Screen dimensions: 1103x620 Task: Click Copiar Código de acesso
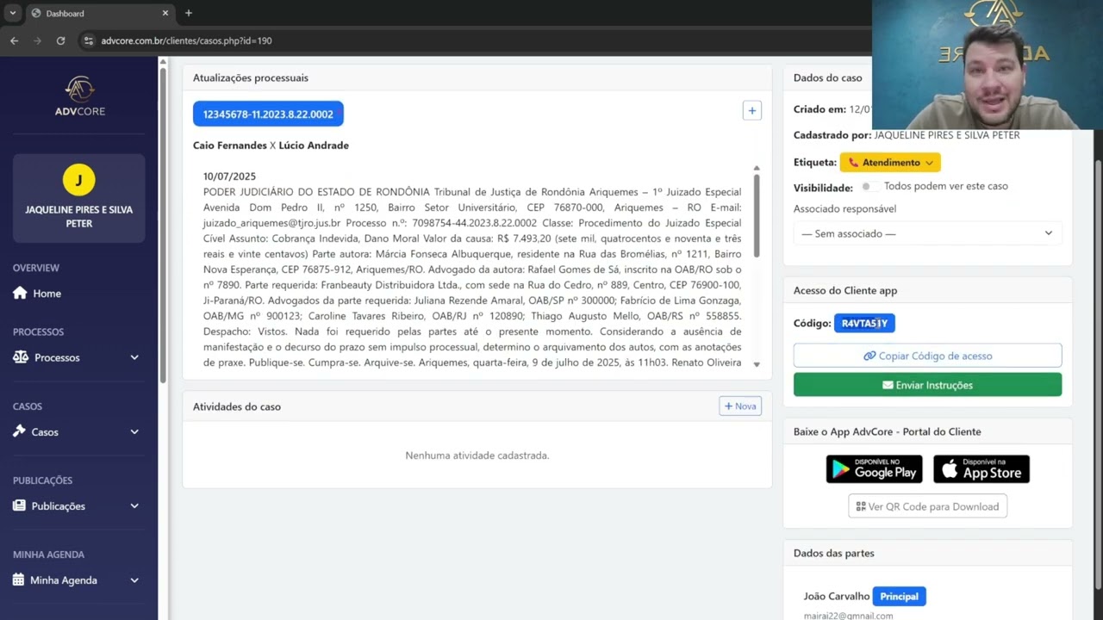[927, 356]
